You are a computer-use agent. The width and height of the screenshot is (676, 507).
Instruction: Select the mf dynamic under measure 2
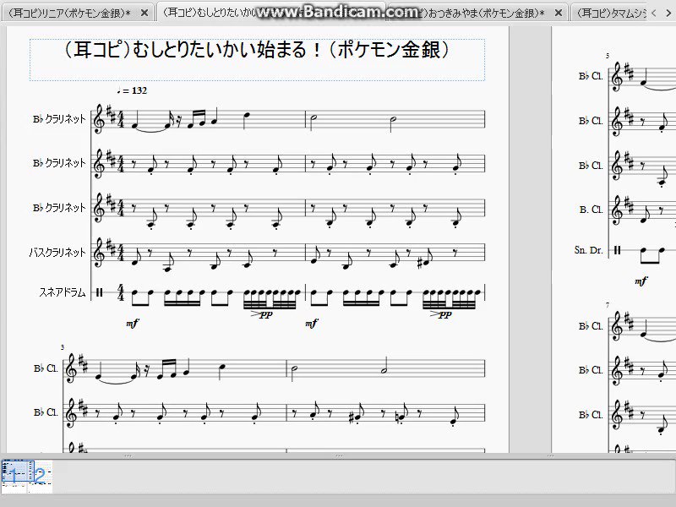click(311, 323)
